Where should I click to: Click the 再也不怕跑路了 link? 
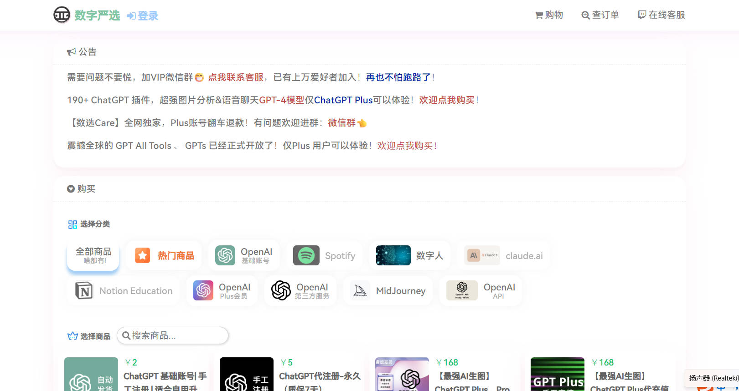398,77
